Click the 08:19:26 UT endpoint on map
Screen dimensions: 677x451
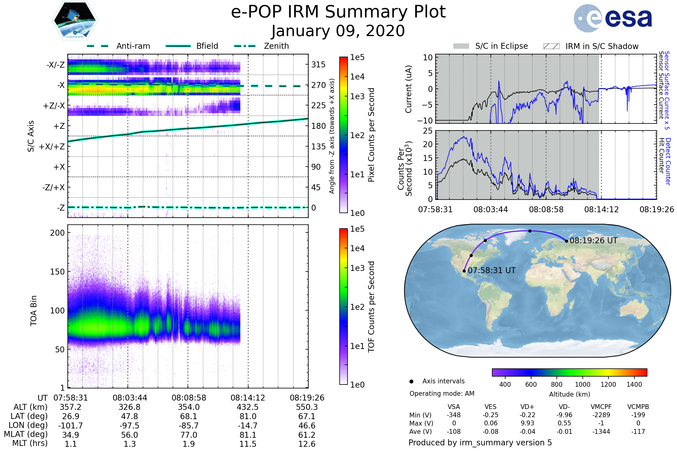[567, 241]
